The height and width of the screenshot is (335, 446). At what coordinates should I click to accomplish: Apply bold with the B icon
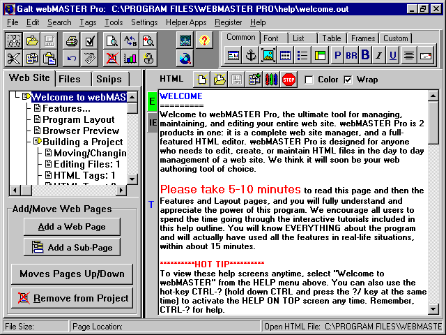[x=364, y=55]
